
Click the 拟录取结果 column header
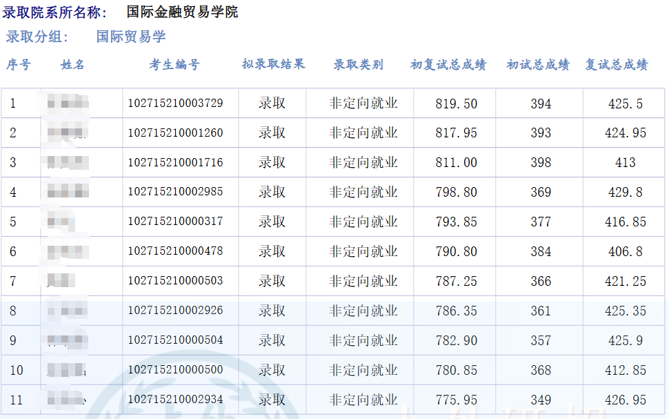coord(274,64)
